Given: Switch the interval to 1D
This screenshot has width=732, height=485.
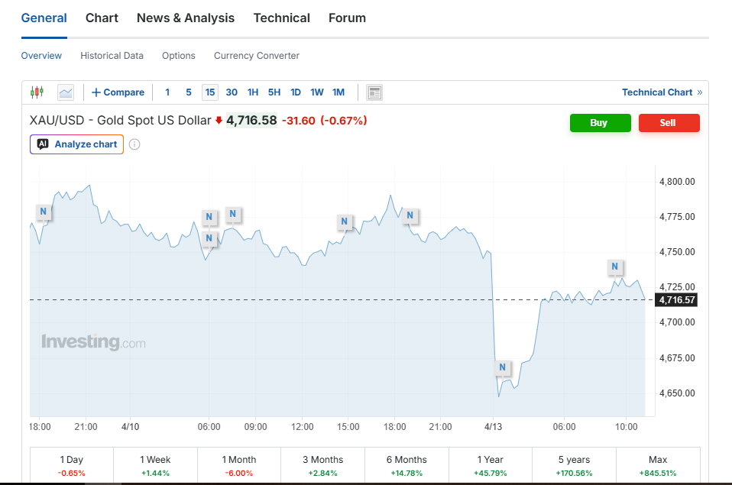Looking at the screenshot, I should tap(296, 92).
